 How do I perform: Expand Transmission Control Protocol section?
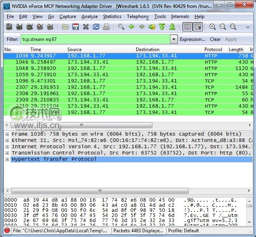7,153
